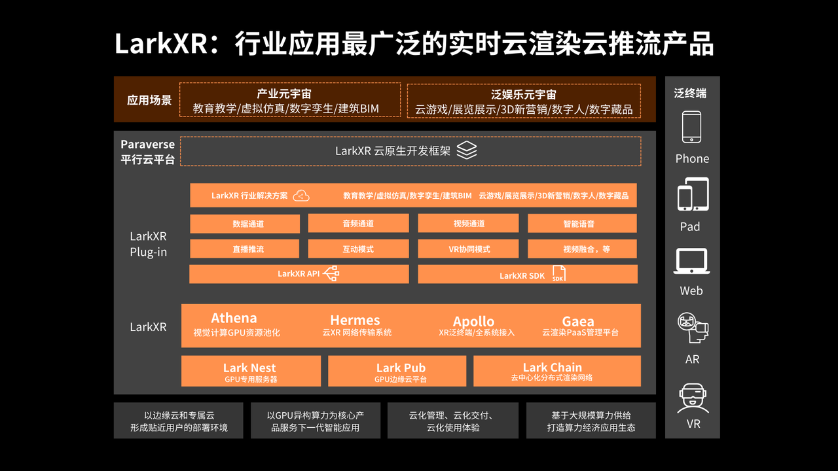Click the Lark Pub GPU边缘云平台 block
This screenshot has height=471, width=838.
click(x=397, y=371)
